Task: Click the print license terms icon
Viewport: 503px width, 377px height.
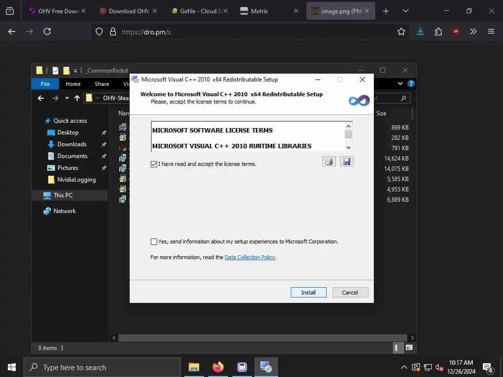Action: click(x=329, y=161)
